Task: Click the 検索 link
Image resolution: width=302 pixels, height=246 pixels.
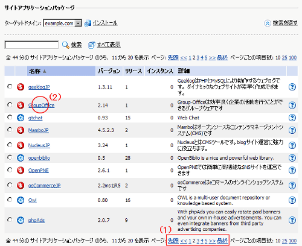Action: pyautogui.click(x=76, y=45)
